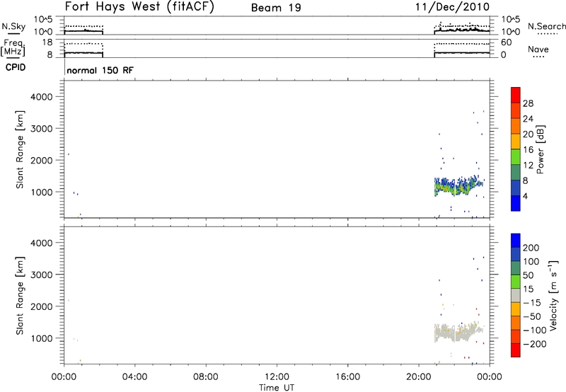Pick the Power bar segment between 16 and 20

coord(516,142)
